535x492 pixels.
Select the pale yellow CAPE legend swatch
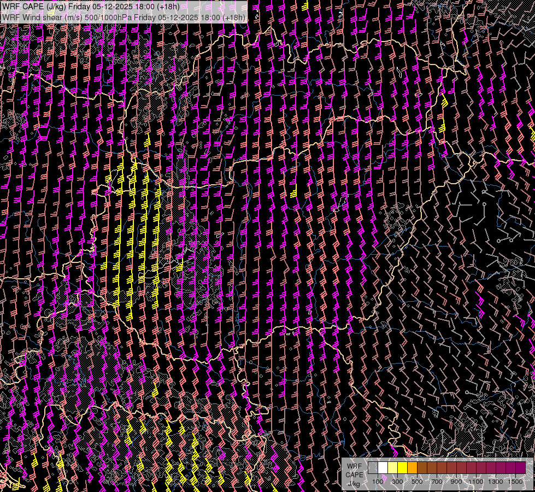(392, 467)
